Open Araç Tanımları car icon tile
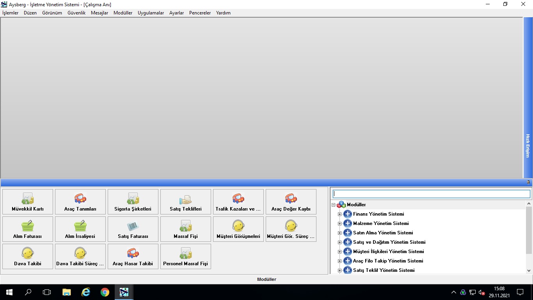The width and height of the screenshot is (533, 300). (x=80, y=202)
